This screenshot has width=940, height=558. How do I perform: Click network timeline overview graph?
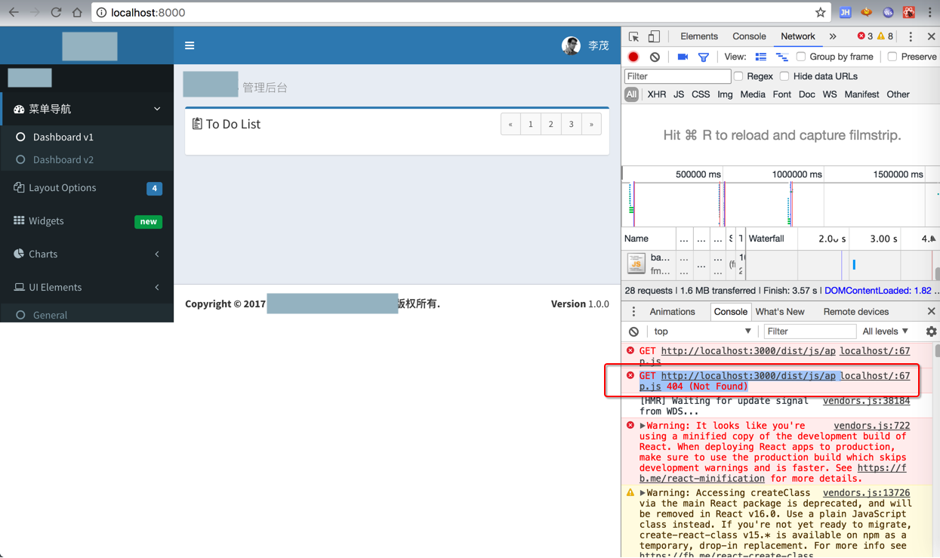(781, 204)
